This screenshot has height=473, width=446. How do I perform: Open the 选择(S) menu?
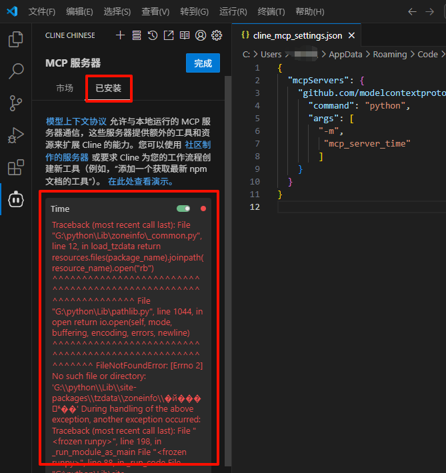[117, 12]
